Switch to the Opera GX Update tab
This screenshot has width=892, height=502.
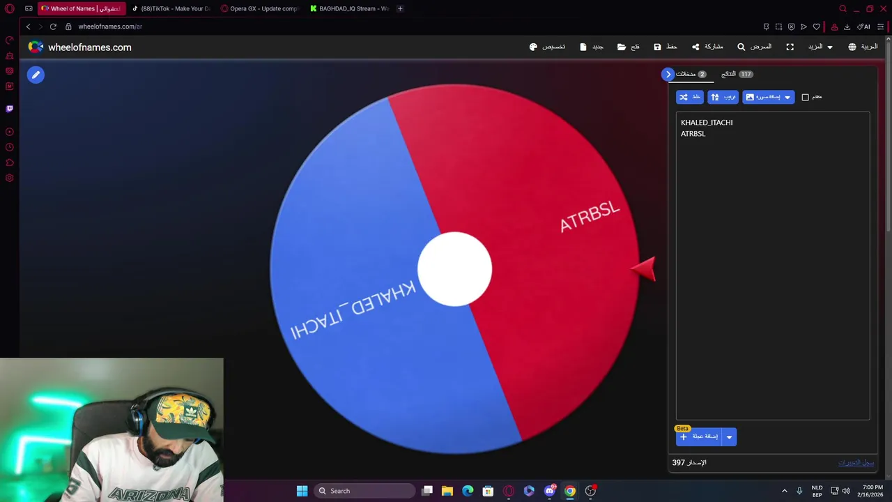259,8
